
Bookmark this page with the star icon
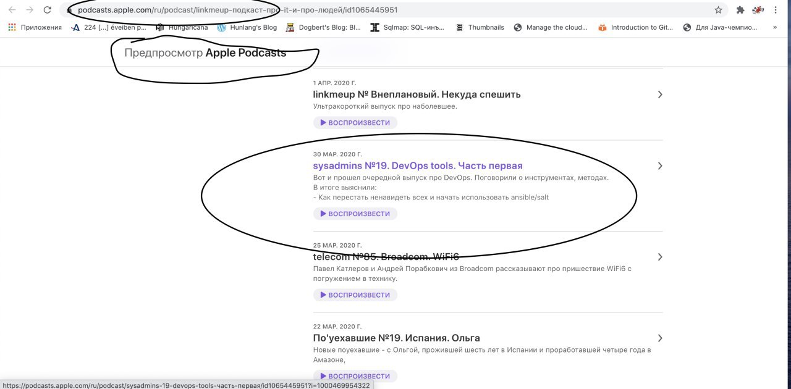(x=718, y=10)
